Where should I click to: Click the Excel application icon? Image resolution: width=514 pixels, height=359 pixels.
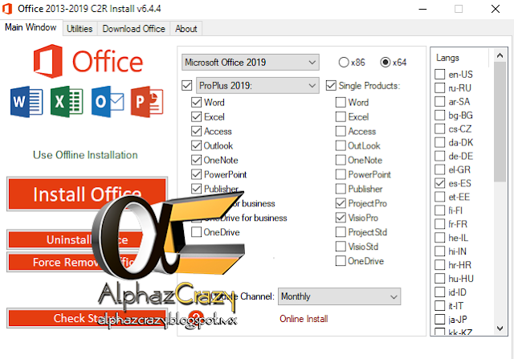coord(67,102)
